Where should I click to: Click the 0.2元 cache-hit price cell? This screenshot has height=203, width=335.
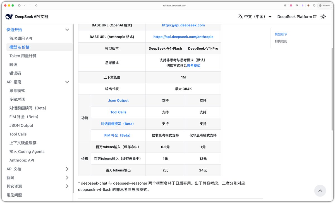click(165, 147)
